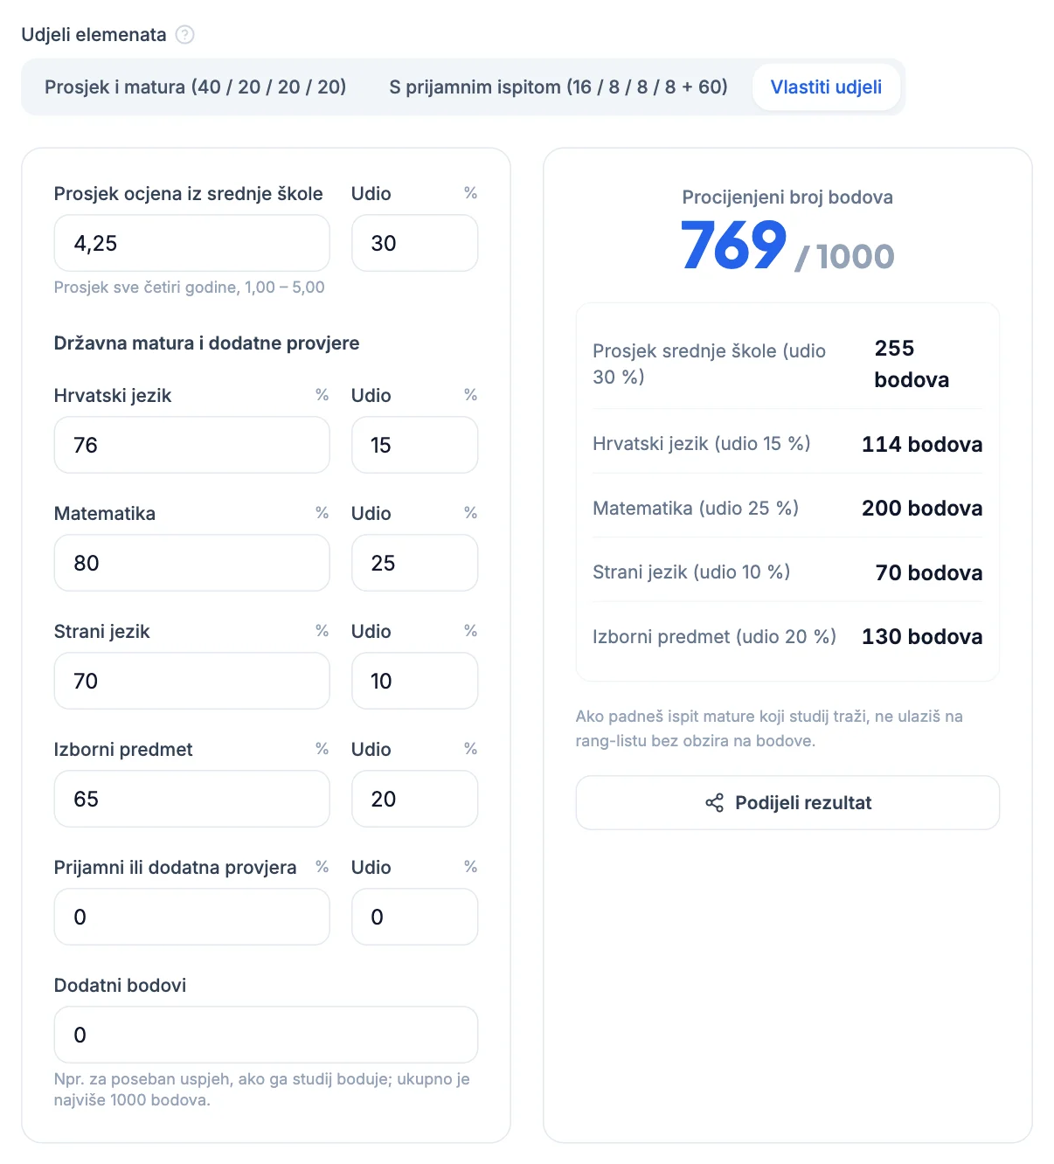Click the Strani jezik score field

pos(192,682)
